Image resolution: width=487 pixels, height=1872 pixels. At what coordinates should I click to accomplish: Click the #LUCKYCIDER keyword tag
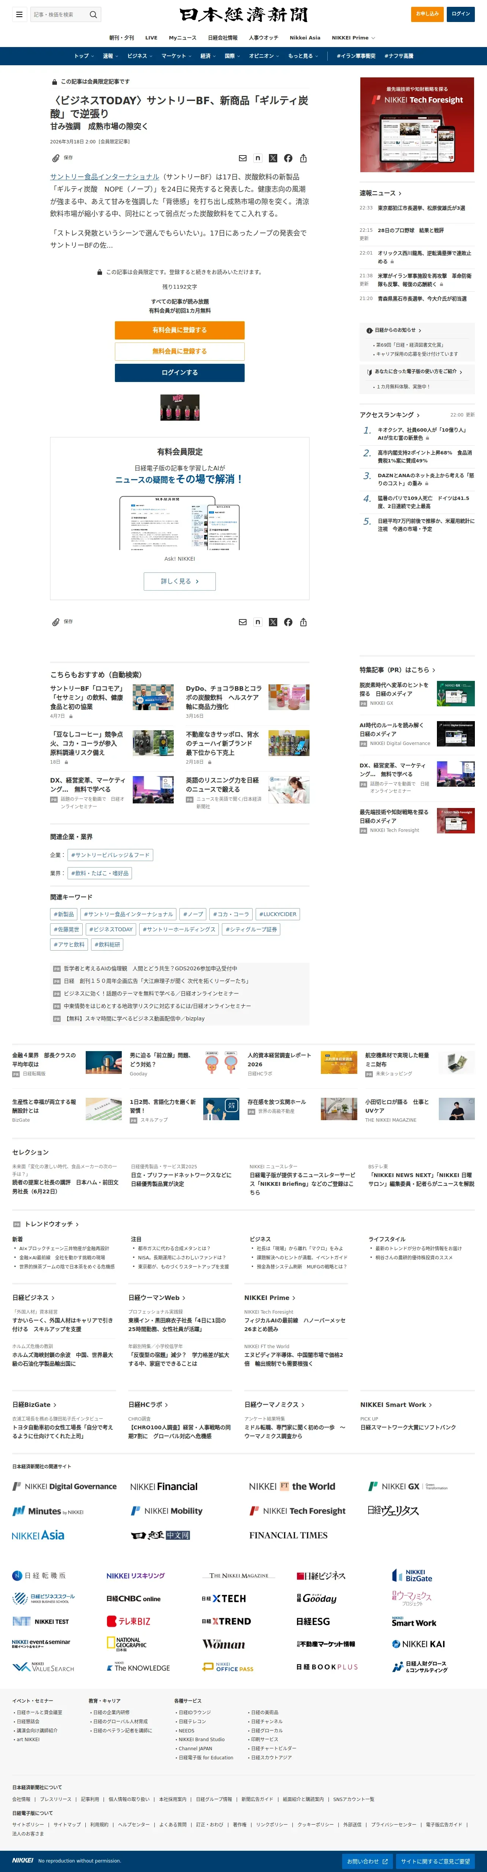coord(278,914)
